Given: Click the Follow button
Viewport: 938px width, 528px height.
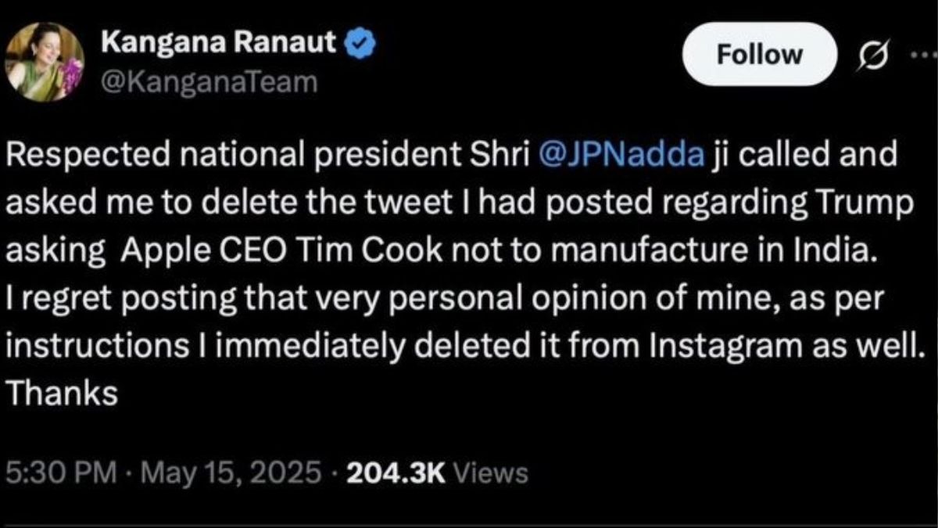Looking at the screenshot, I should coord(760,54).
